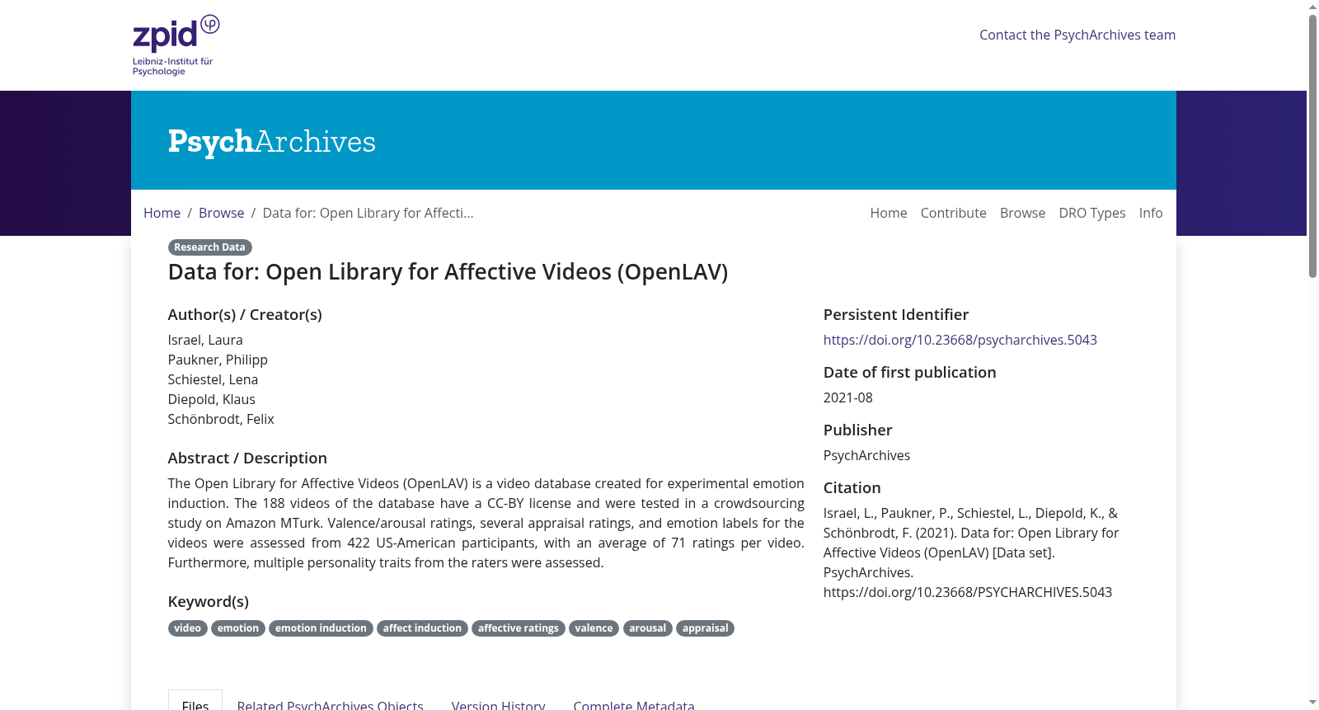Click the scrollbar down arrow
Viewport: 1319px width, 710px height.
point(1312,703)
